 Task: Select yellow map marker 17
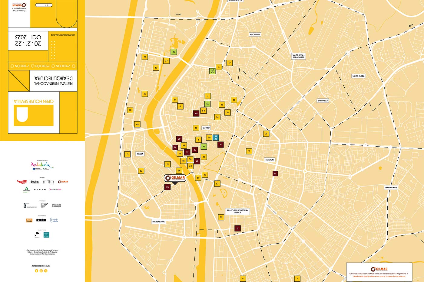[x=230, y=63]
